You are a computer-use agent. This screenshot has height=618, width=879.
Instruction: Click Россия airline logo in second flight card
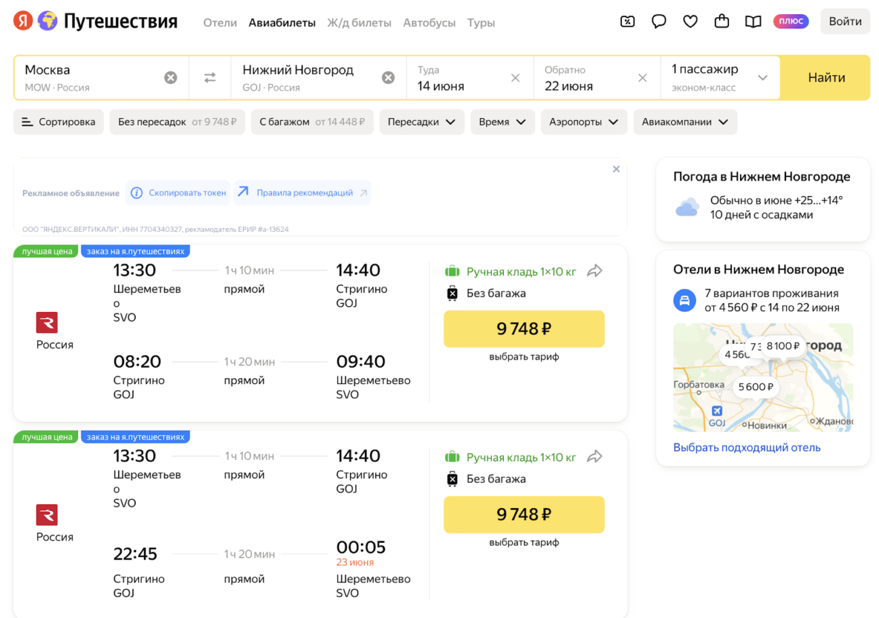point(47,515)
